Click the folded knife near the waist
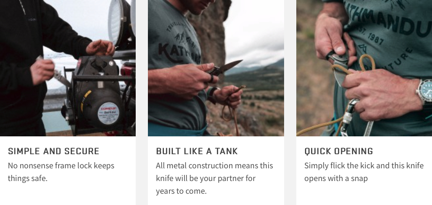Viewport: 432px width, 205px height. [340, 69]
